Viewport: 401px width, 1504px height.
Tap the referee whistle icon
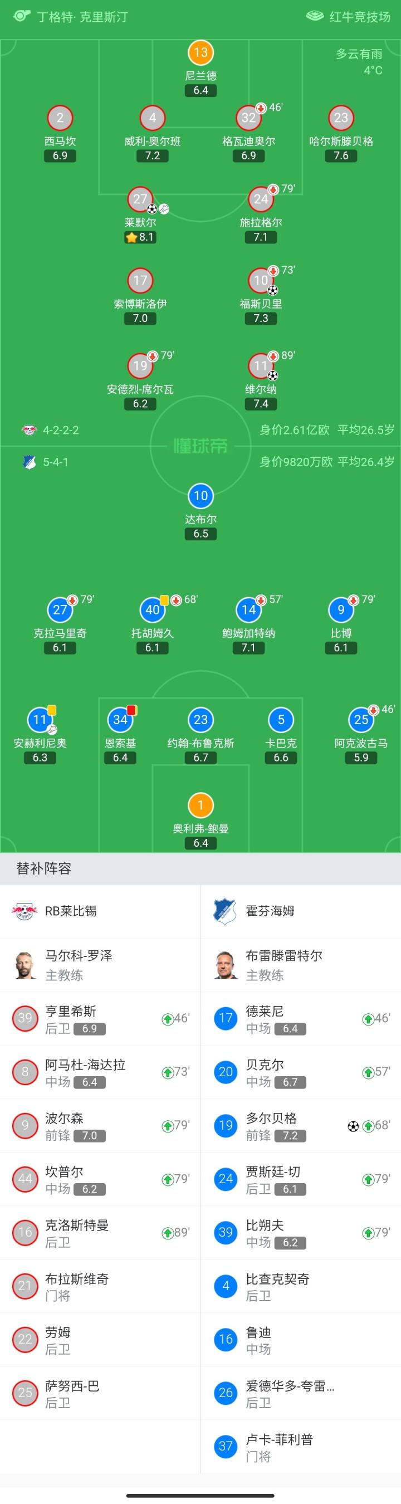pyautogui.click(x=22, y=16)
